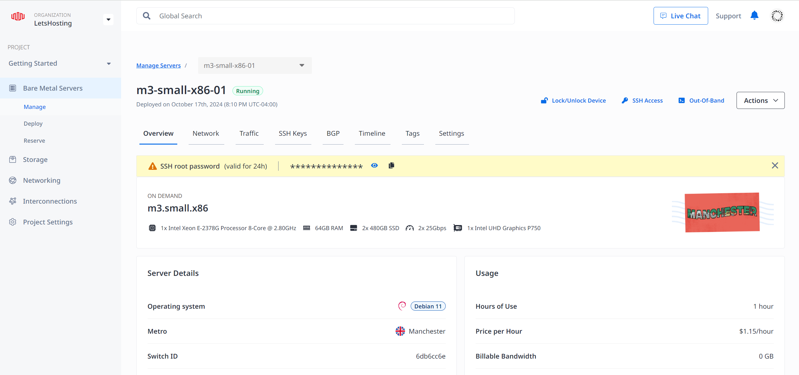This screenshot has height=375, width=799.
Task: Click the processor chip icon
Action: point(152,228)
